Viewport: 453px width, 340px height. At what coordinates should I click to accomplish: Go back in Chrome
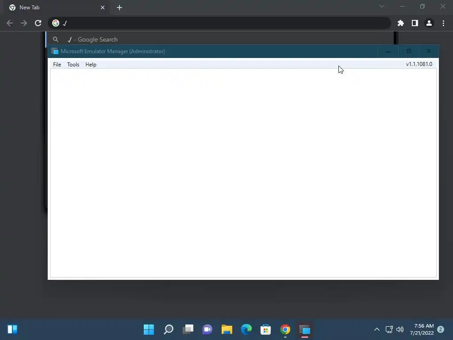coord(10,23)
